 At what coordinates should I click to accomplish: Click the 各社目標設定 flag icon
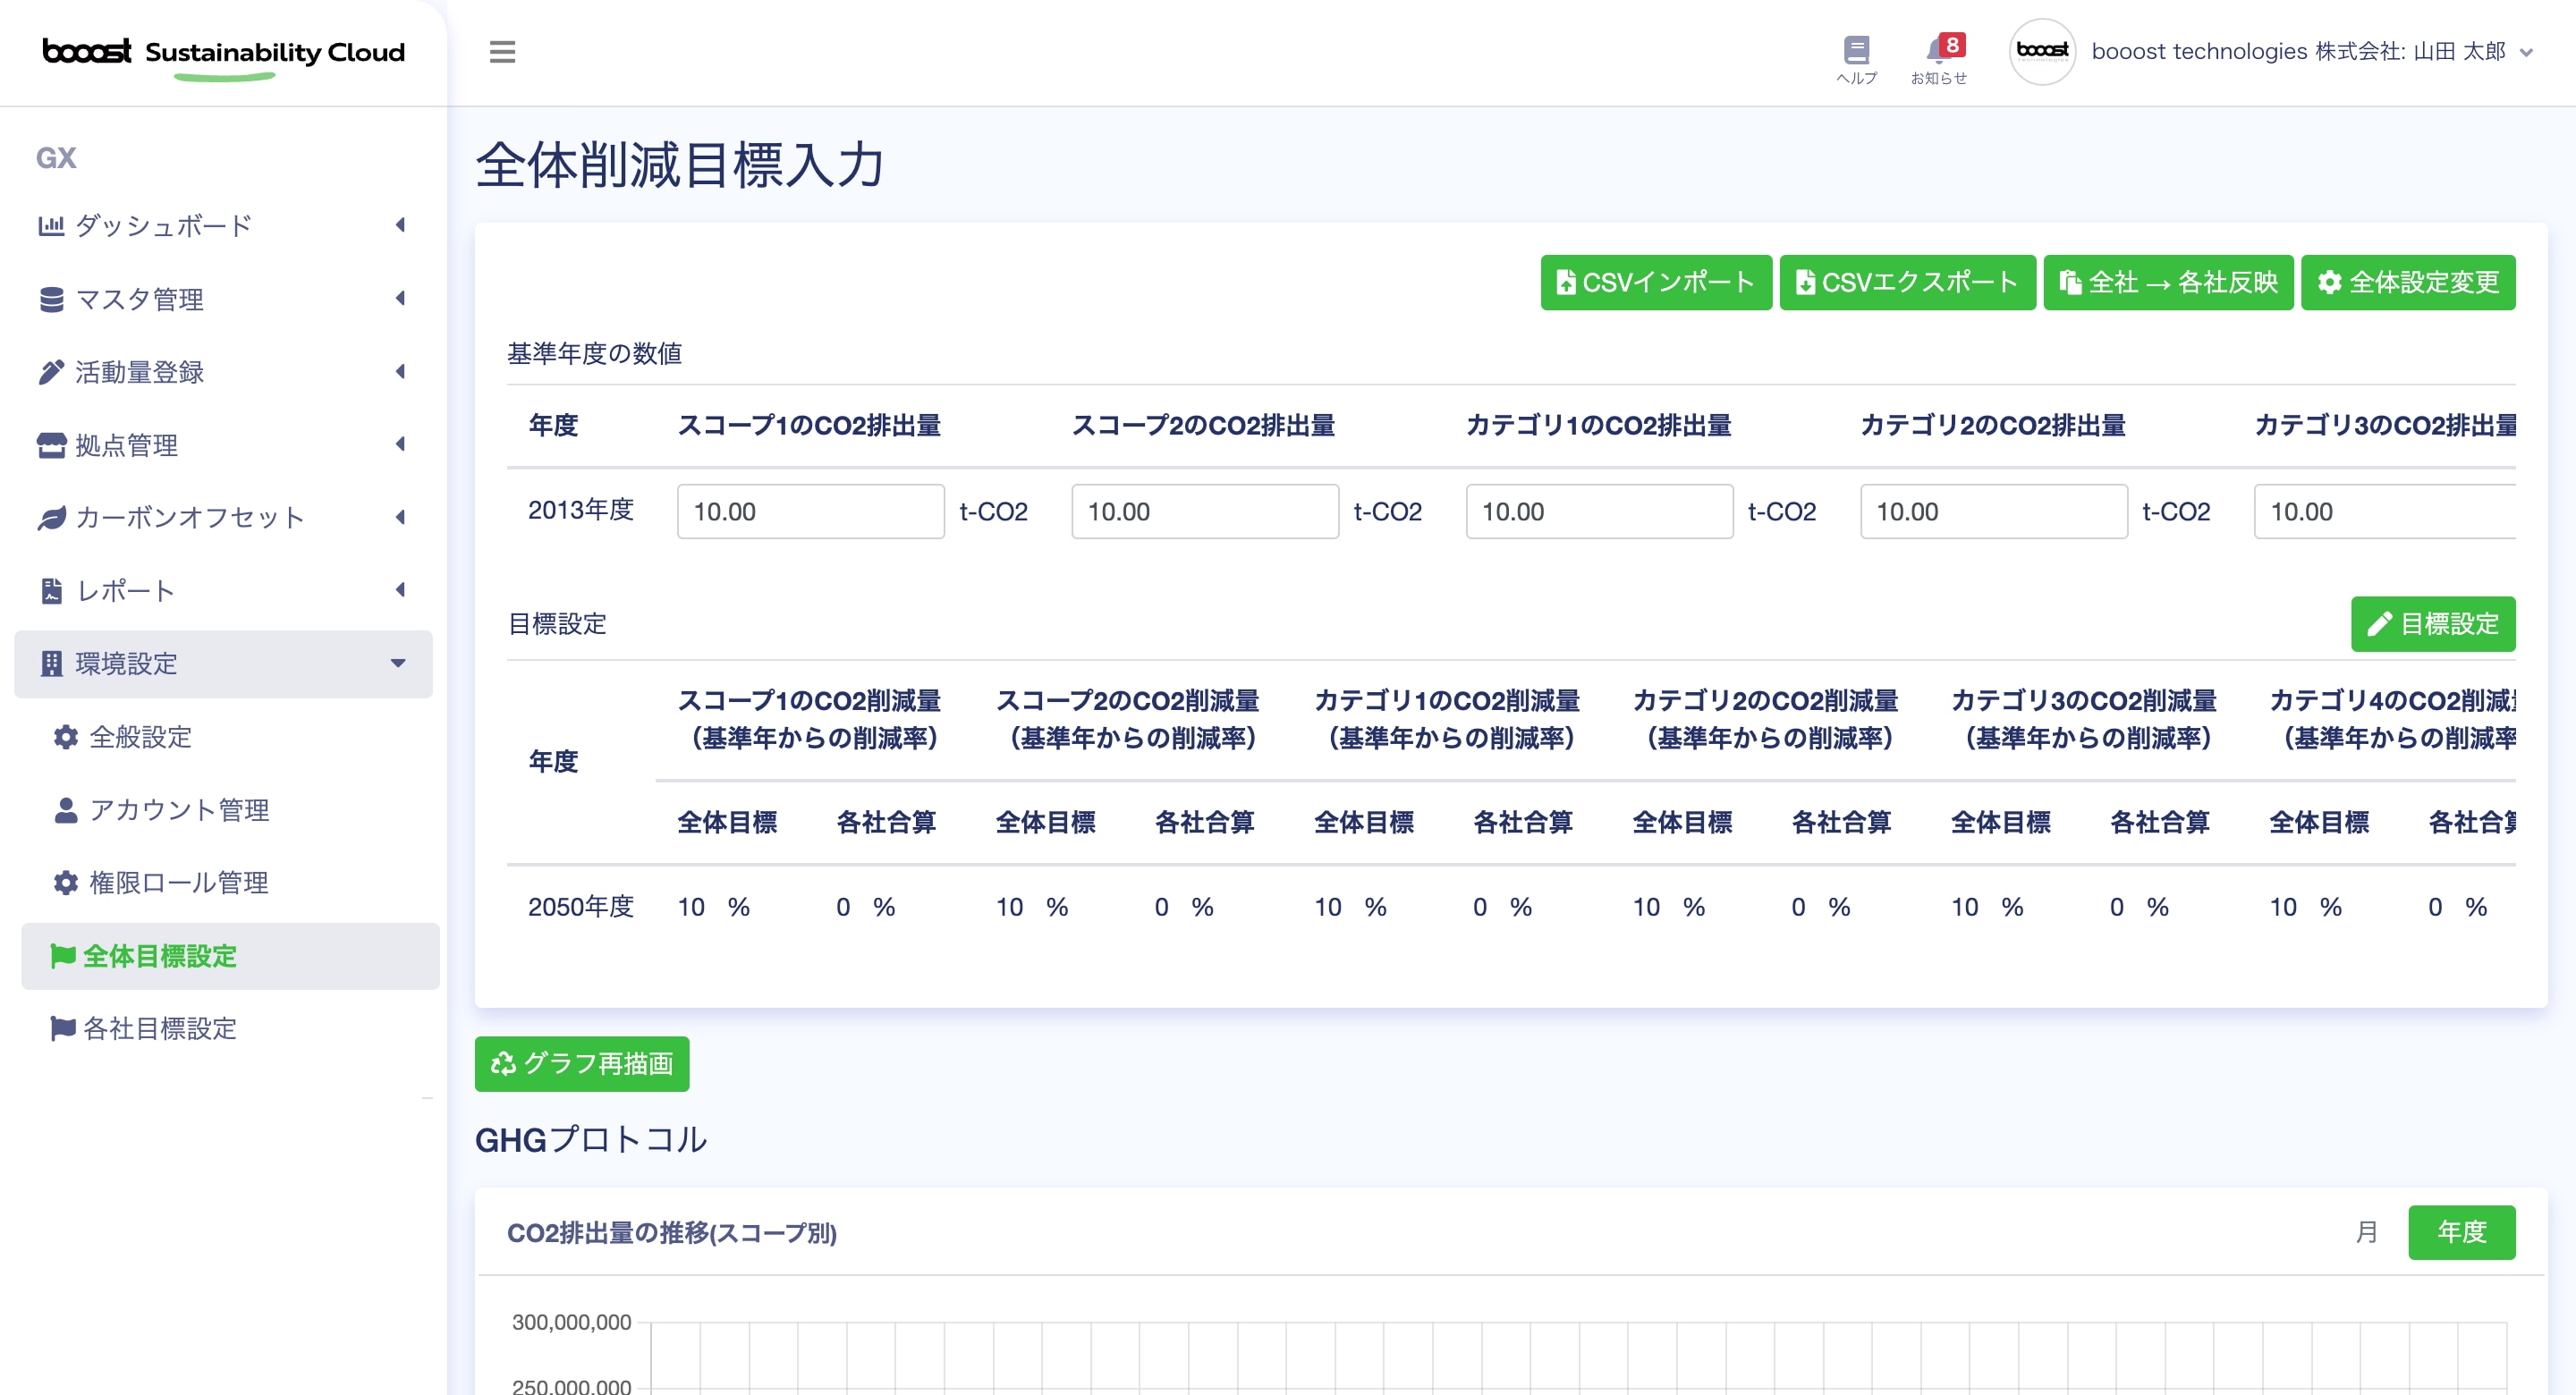pyautogui.click(x=63, y=1028)
